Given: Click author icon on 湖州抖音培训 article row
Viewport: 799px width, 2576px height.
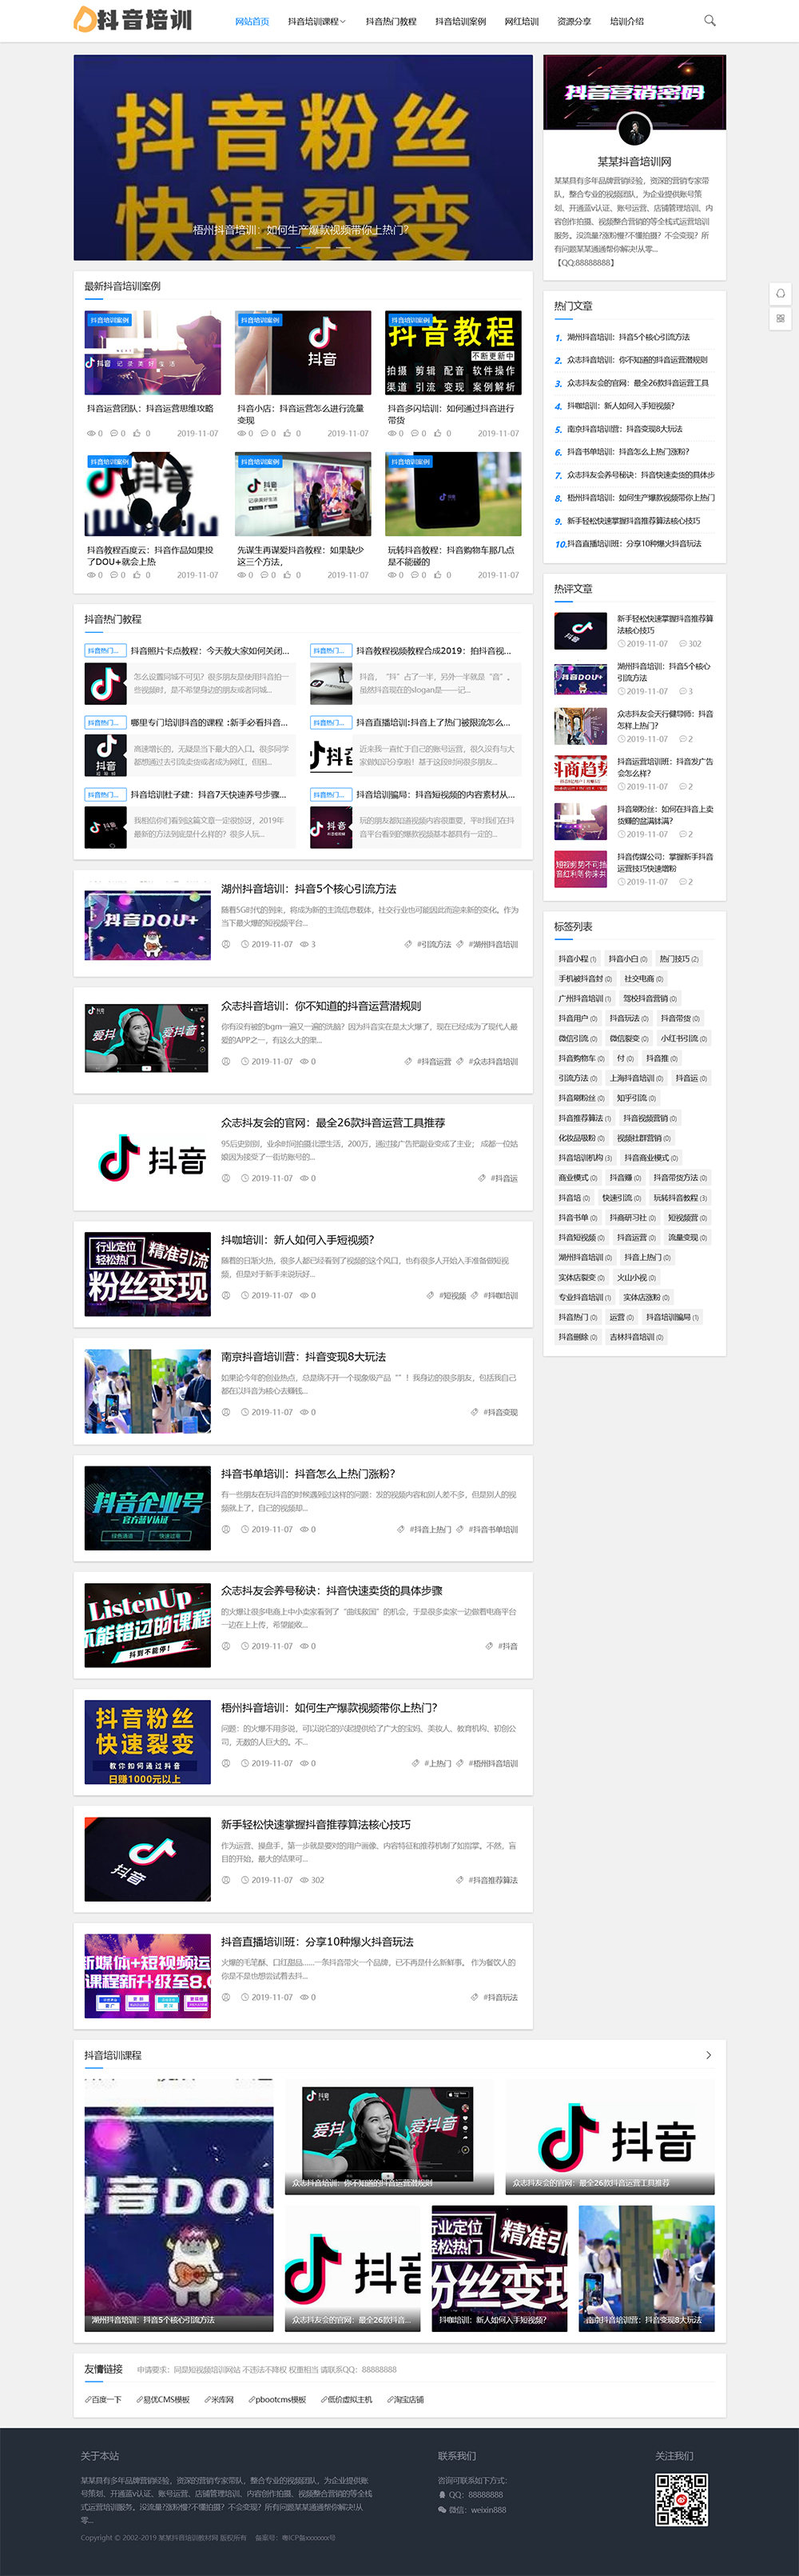Looking at the screenshot, I should (225, 944).
